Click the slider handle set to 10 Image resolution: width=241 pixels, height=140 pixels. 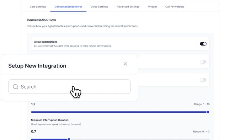tap(208, 112)
